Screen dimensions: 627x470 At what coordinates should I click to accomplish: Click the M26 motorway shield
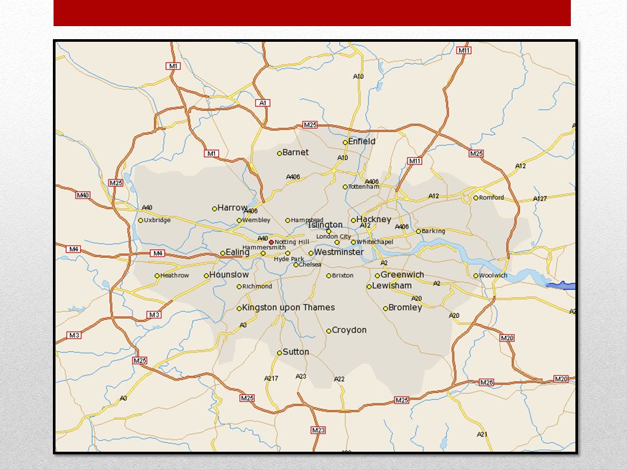click(486, 382)
